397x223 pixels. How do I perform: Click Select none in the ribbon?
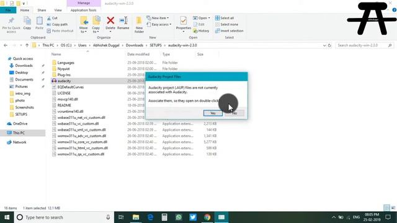226,25
